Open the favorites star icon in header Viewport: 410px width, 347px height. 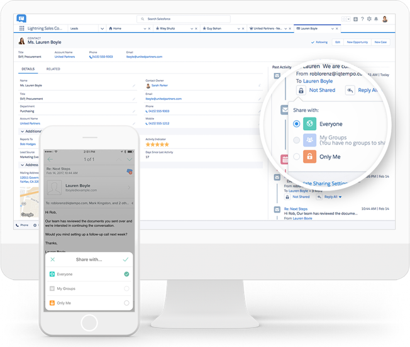tap(345, 19)
